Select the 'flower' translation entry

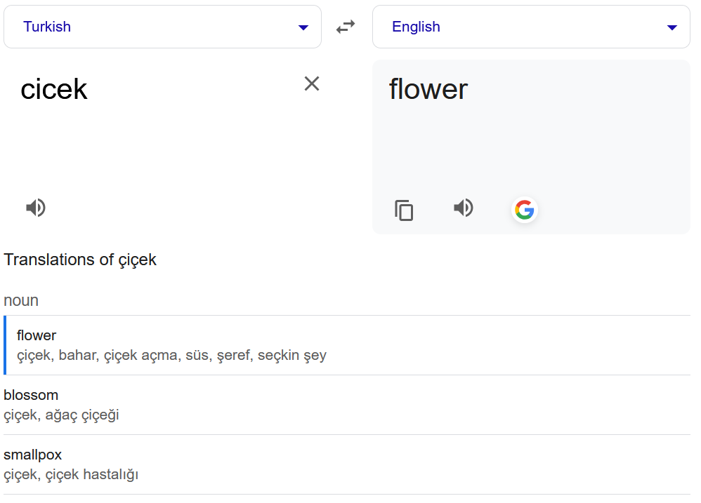pos(37,335)
